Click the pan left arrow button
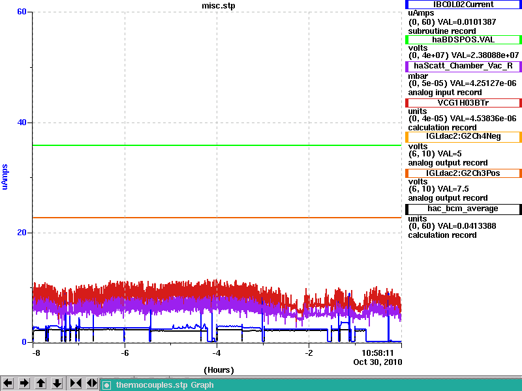The width and height of the screenshot is (522, 391). pyautogui.click(x=8, y=383)
